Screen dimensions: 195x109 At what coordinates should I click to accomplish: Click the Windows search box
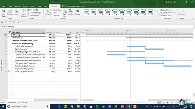pos(28,106)
